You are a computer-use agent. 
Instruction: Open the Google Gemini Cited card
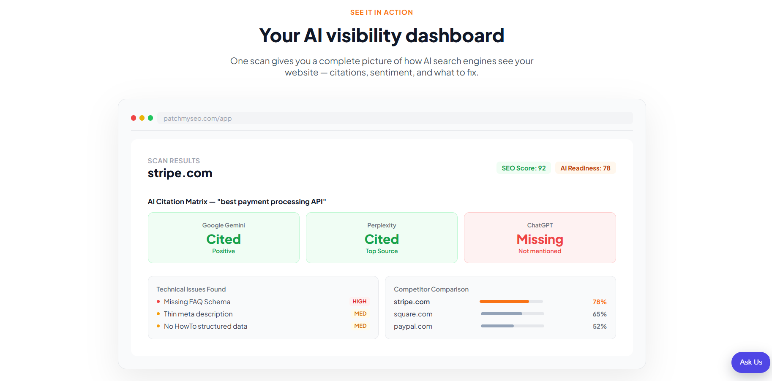pos(224,238)
